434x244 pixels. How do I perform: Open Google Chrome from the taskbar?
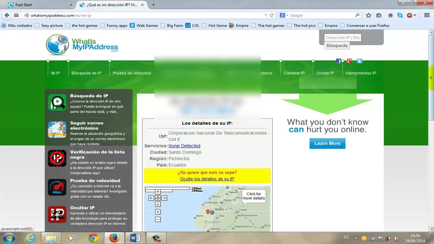(x=93, y=238)
